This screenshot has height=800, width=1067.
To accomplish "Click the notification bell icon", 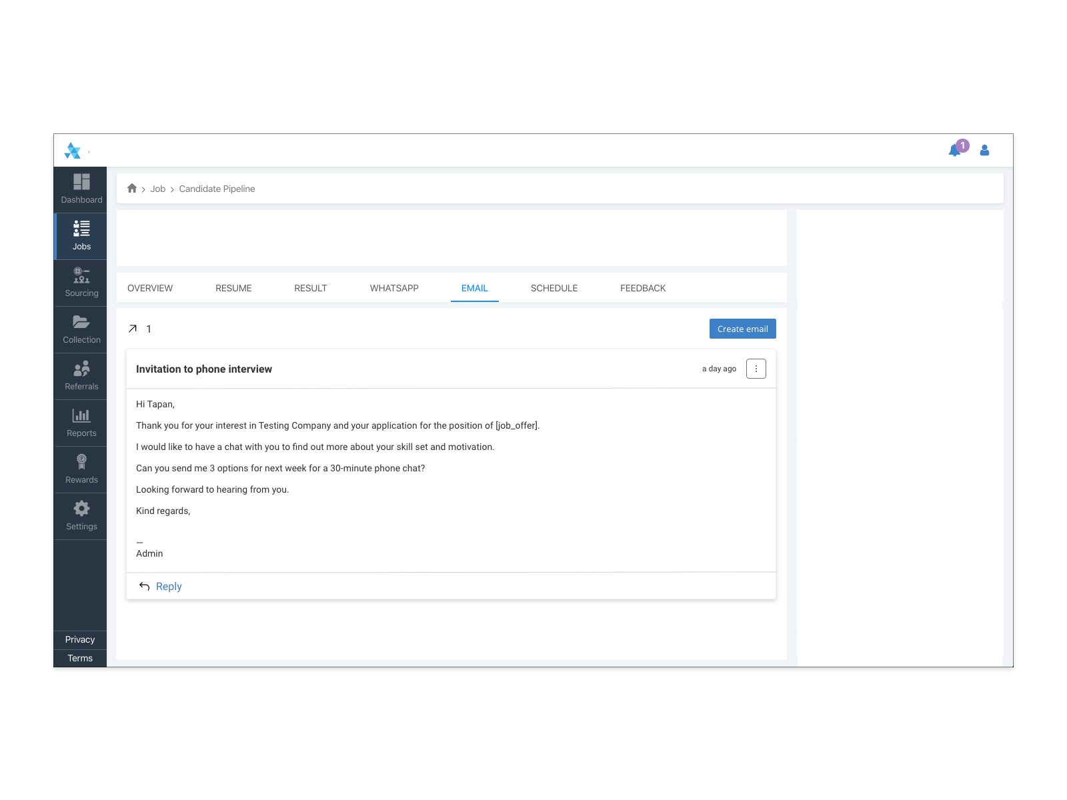I will [955, 151].
